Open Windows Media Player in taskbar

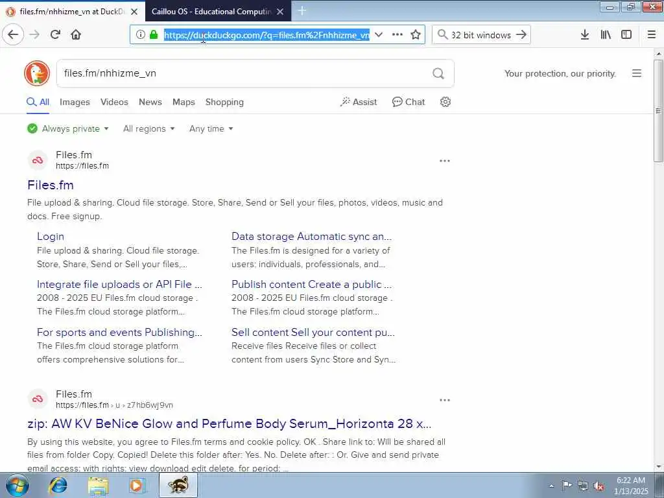point(136,486)
